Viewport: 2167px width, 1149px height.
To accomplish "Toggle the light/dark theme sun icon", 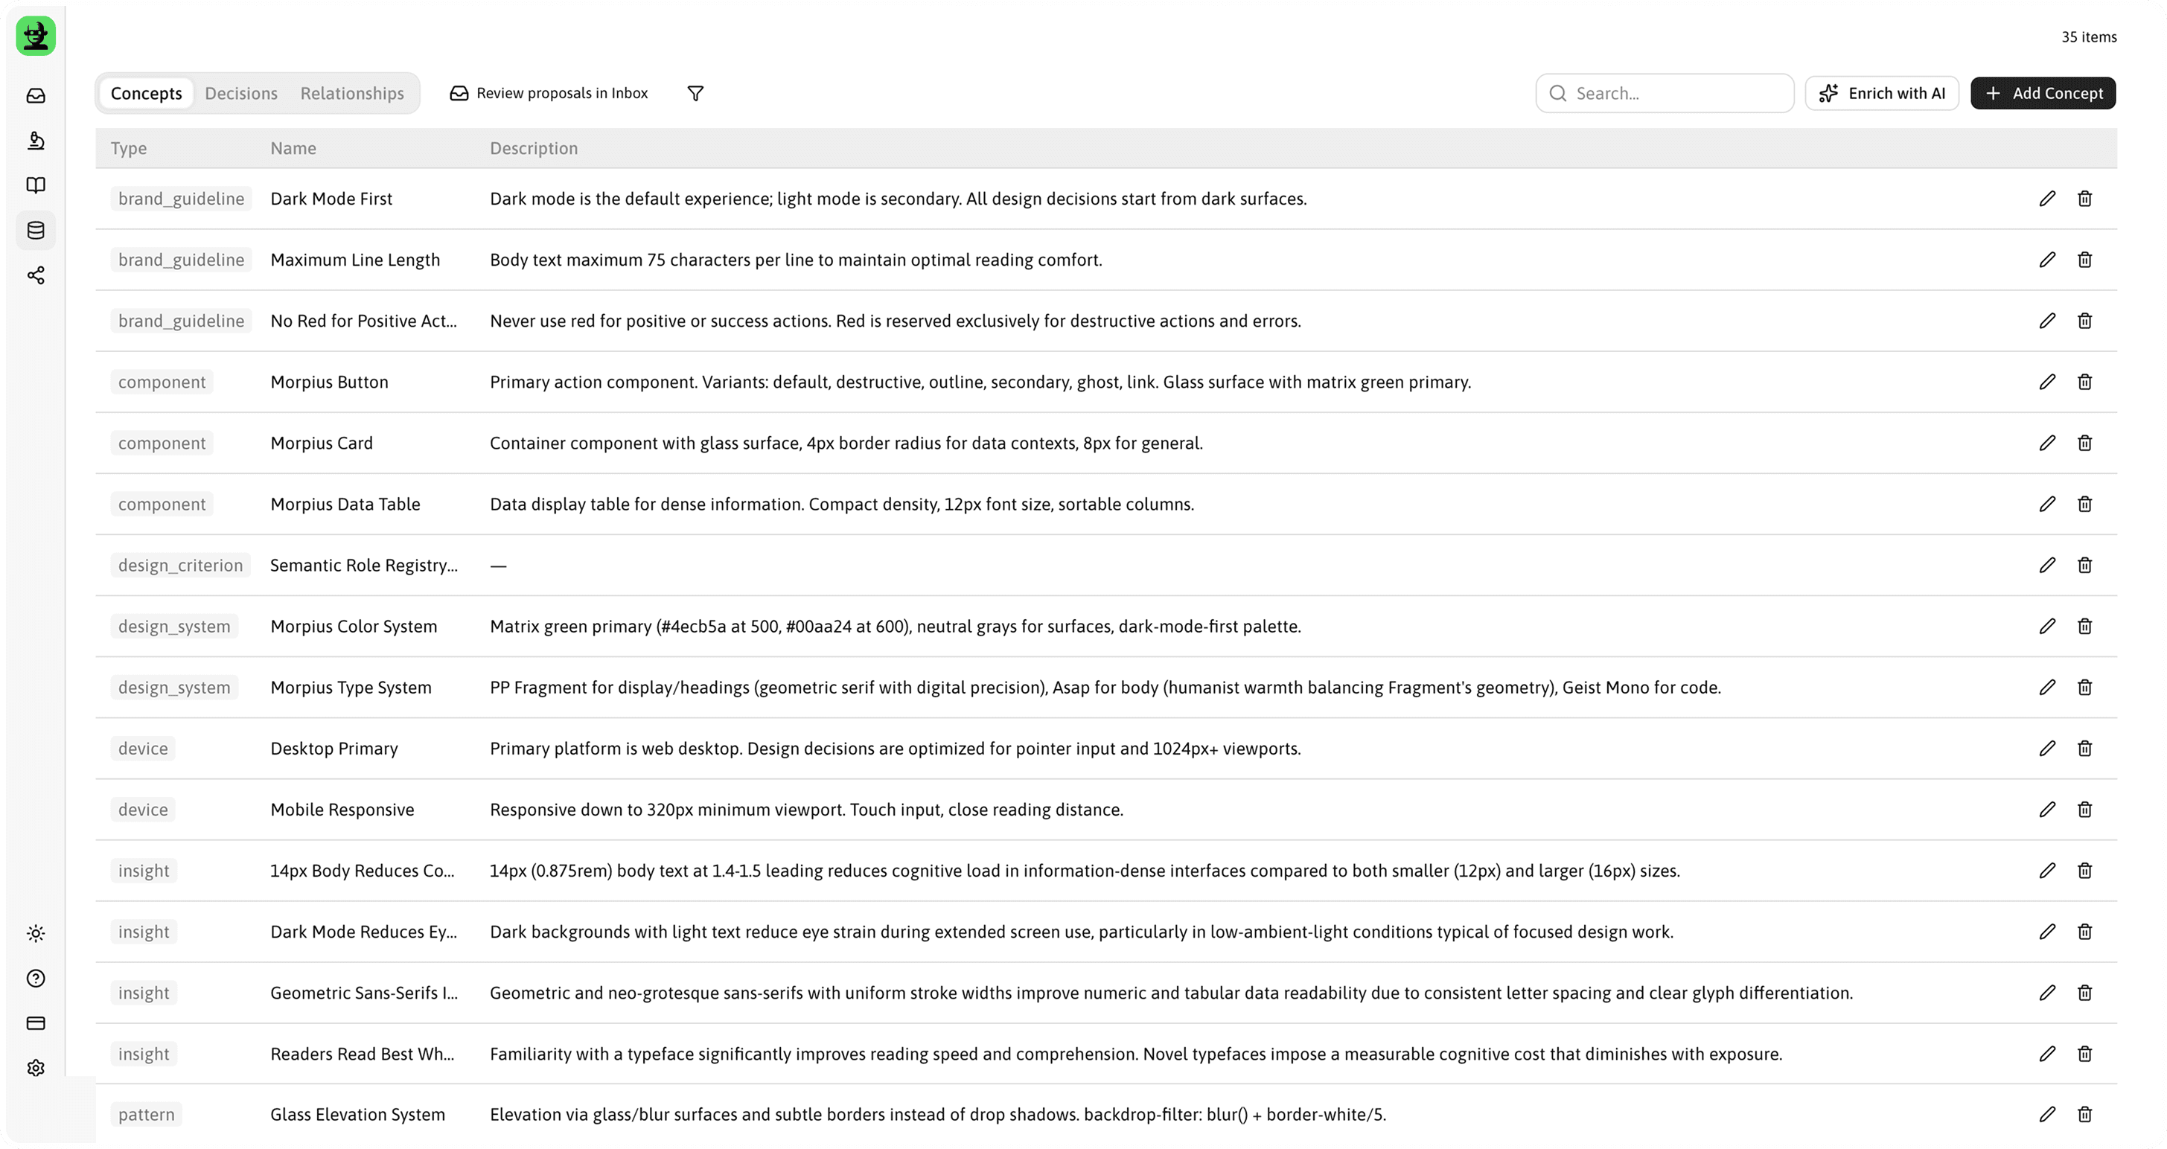I will tap(35, 933).
